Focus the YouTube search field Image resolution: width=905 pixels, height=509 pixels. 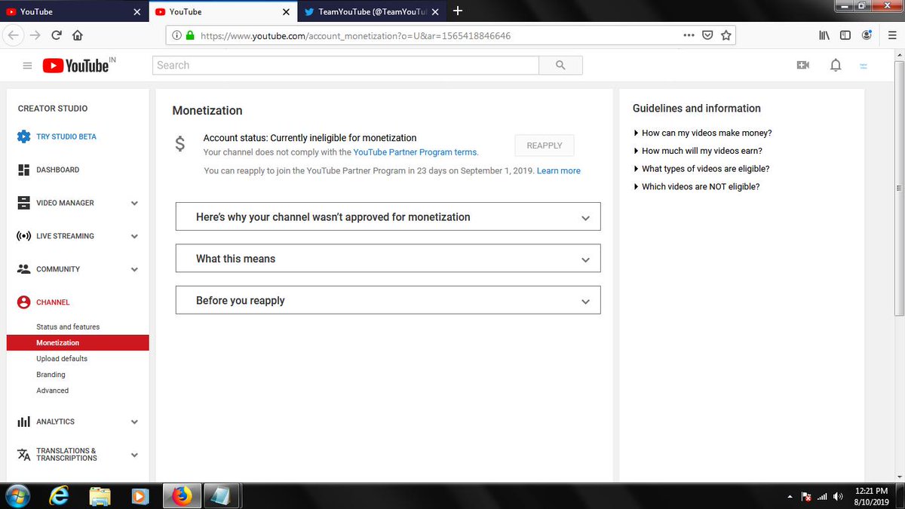346,66
